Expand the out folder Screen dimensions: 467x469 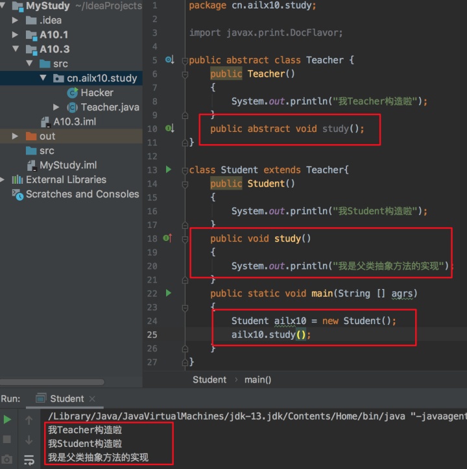15,136
